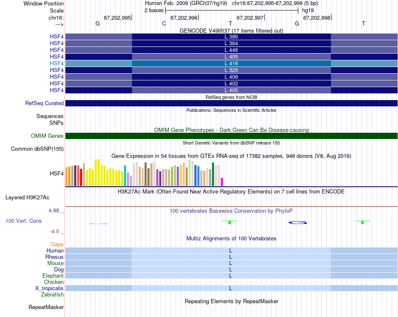Click the L amino acid in Human row
The image size is (398, 317).
coord(231,250)
